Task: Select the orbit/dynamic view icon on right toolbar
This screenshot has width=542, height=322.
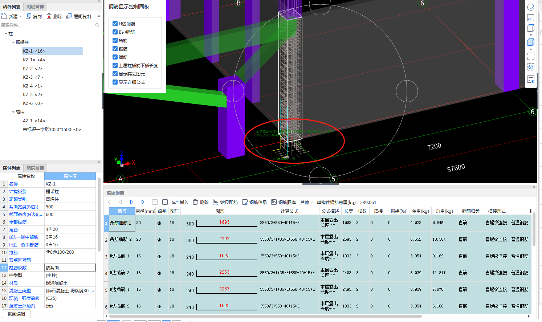Action: coord(531,7)
